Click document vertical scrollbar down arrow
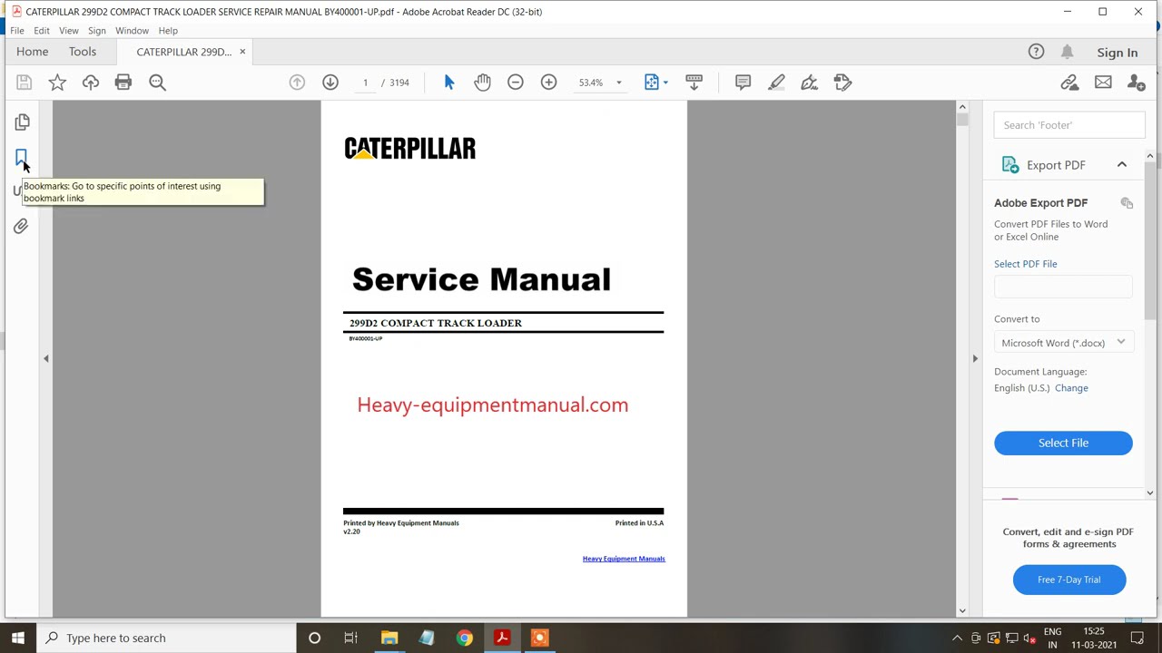The height and width of the screenshot is (653, 1162). pyautogui.click(x=962, y=610)
